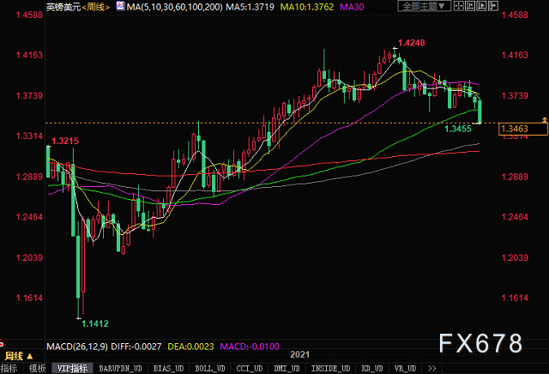The image size is (549, 374).
Task: Click the red record dot icon at bottom left
Action: point(2,344)
